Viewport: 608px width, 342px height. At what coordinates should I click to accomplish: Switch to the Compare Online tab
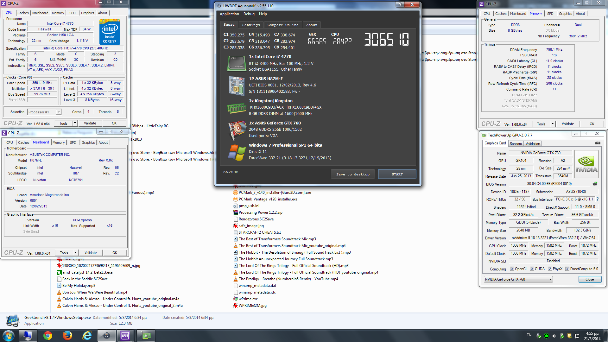point(283,25)
